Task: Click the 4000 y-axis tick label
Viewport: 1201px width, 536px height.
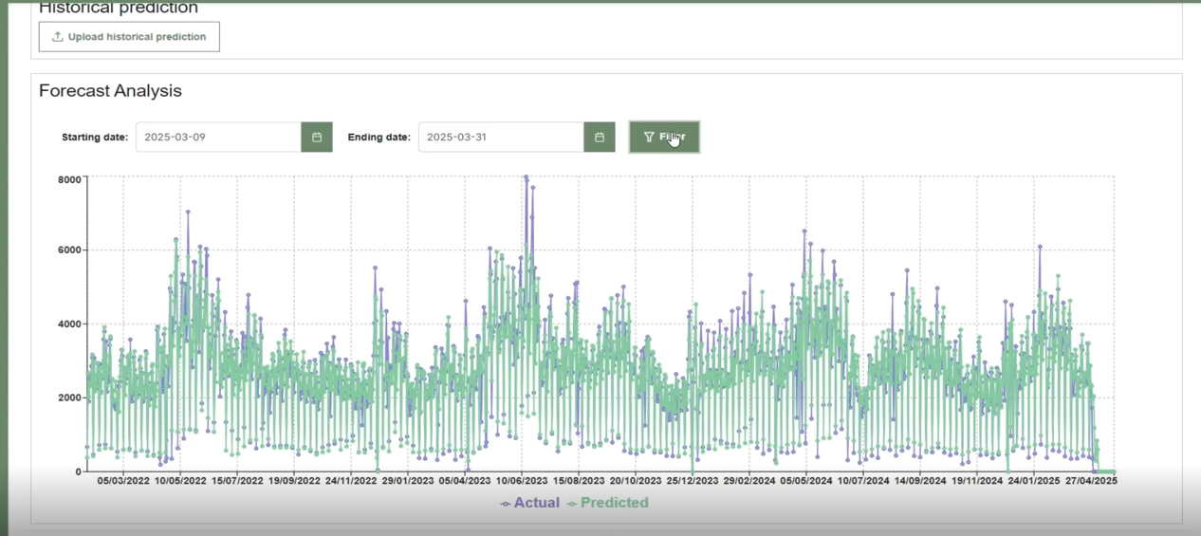Action: tap(69, 324)
